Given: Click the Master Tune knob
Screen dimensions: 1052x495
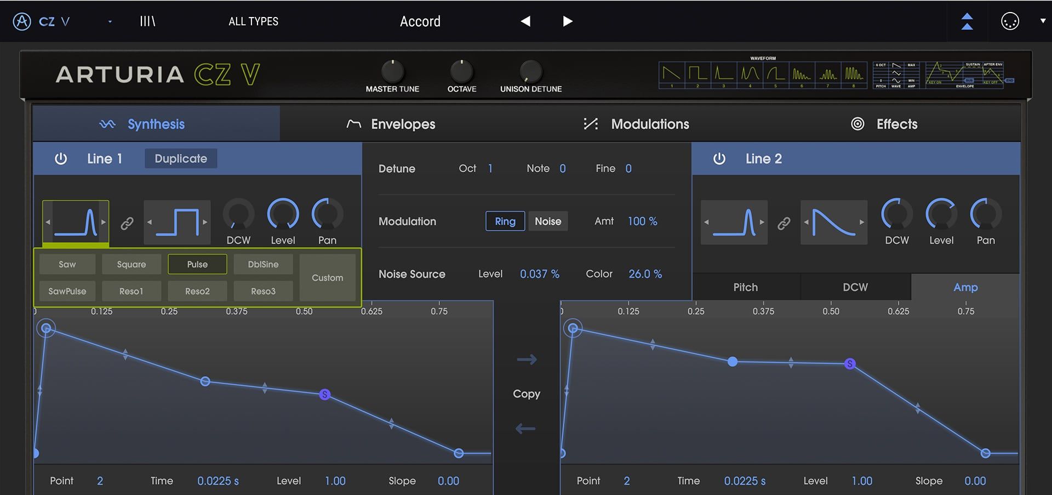Looking at the screenshot, I should [392, 72].
